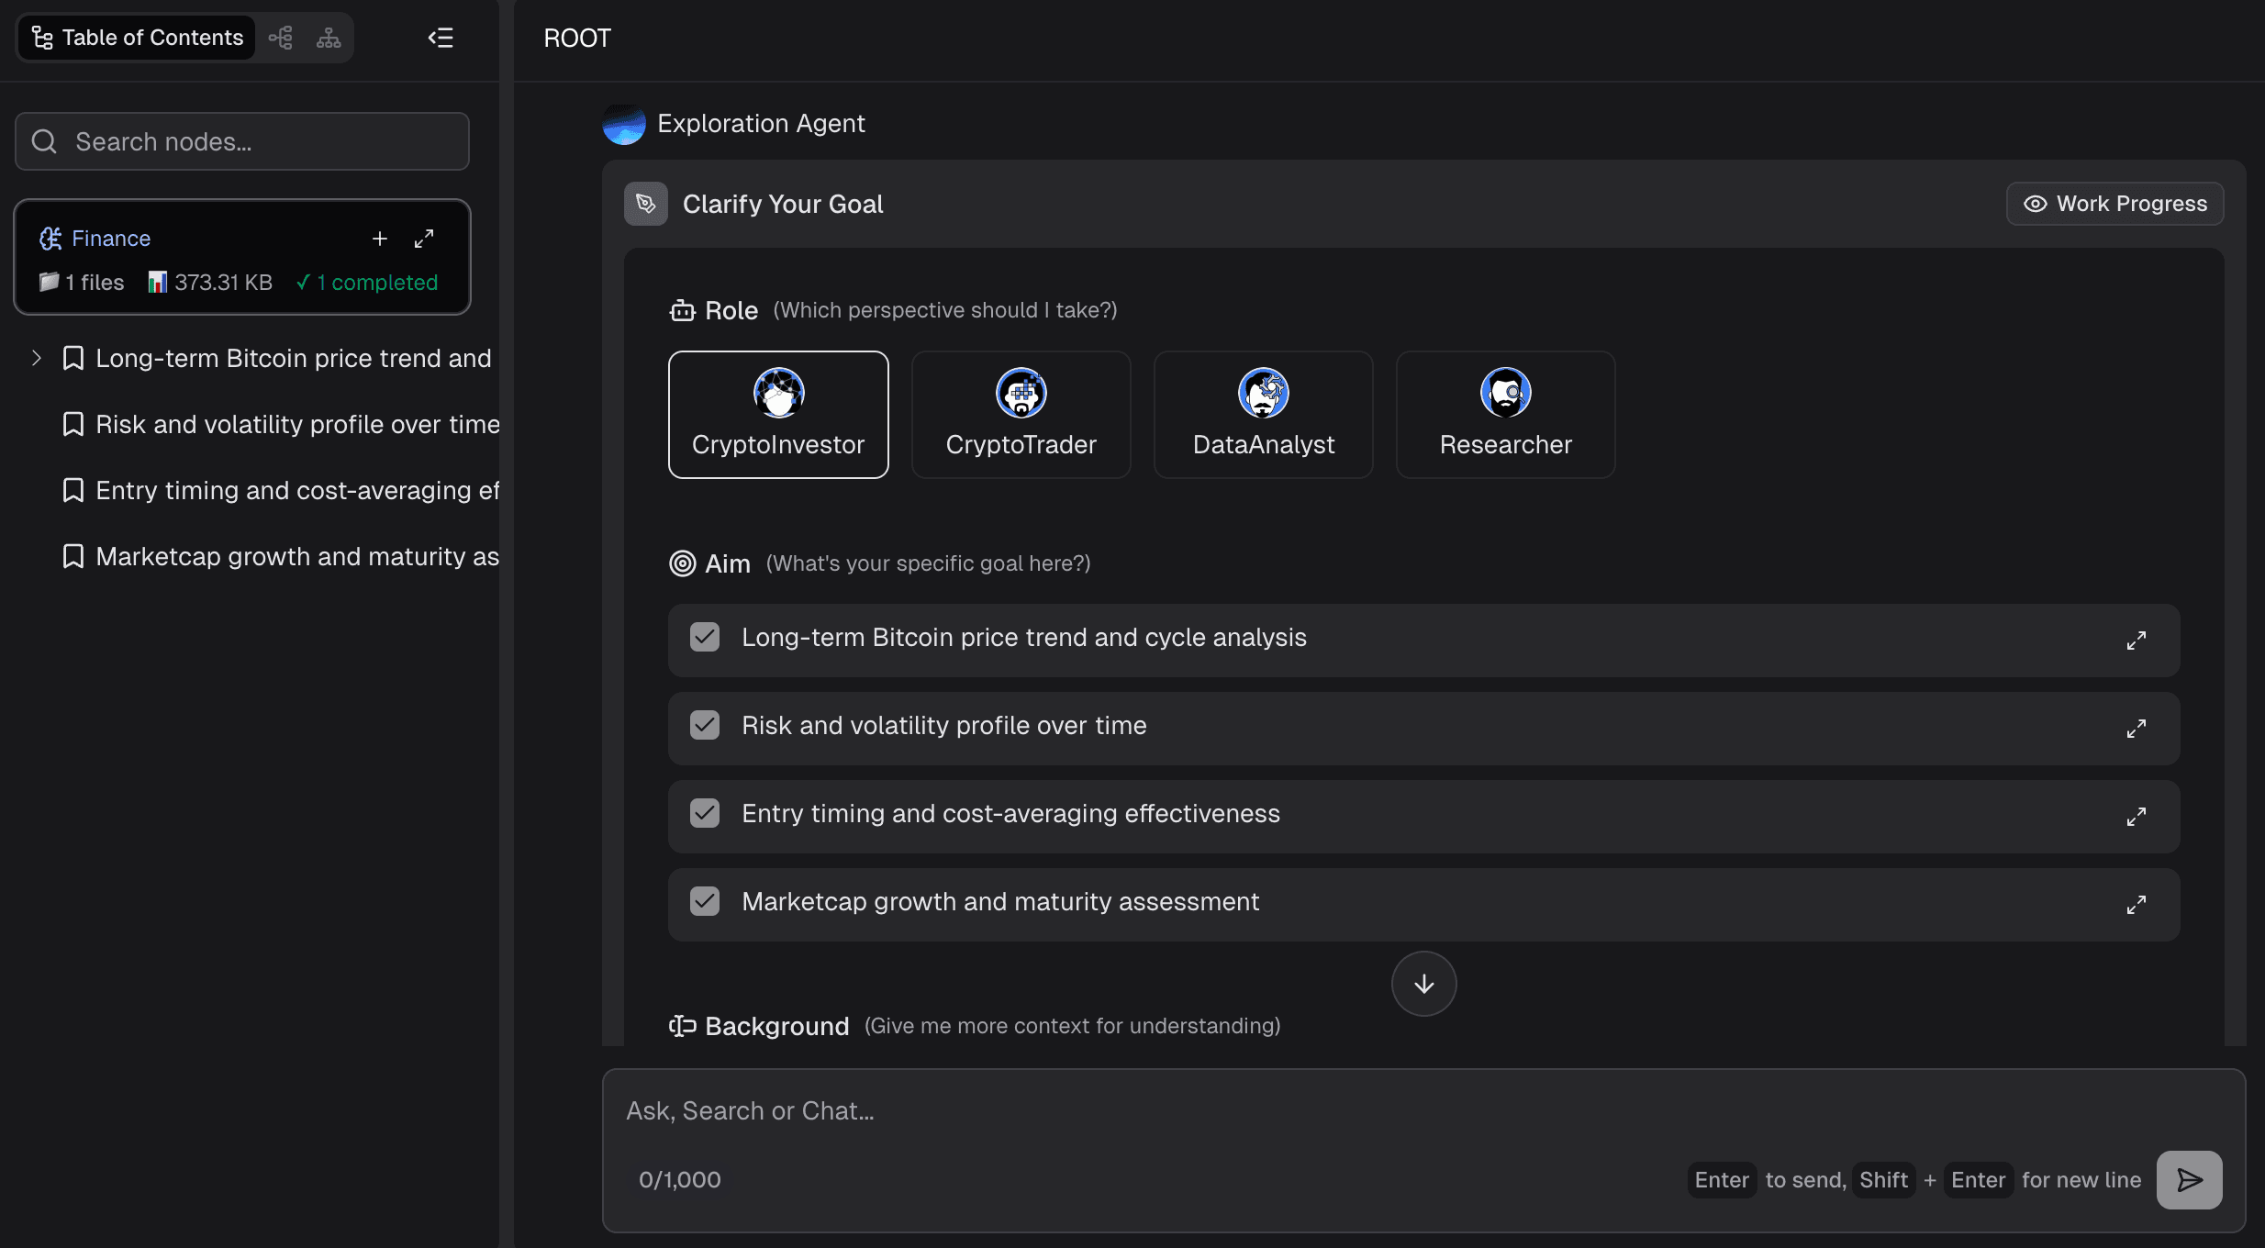Uncheck Marketcap growth and maturity checkbox
This screenshot has height=1248, width=2265.
point(705,901)
